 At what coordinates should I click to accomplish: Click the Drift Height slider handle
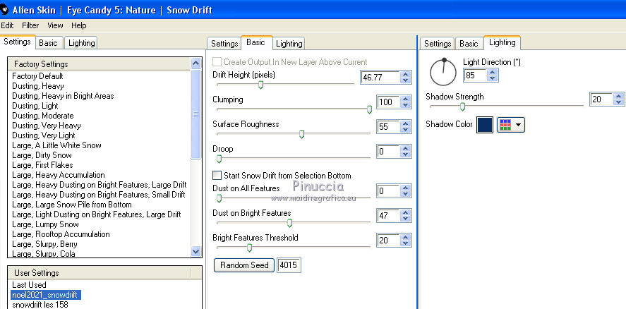(x=260, y=85)
